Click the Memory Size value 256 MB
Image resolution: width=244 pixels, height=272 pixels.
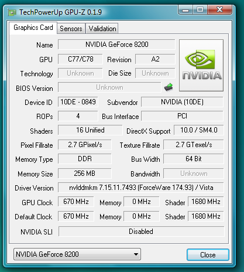click(85, 174)
